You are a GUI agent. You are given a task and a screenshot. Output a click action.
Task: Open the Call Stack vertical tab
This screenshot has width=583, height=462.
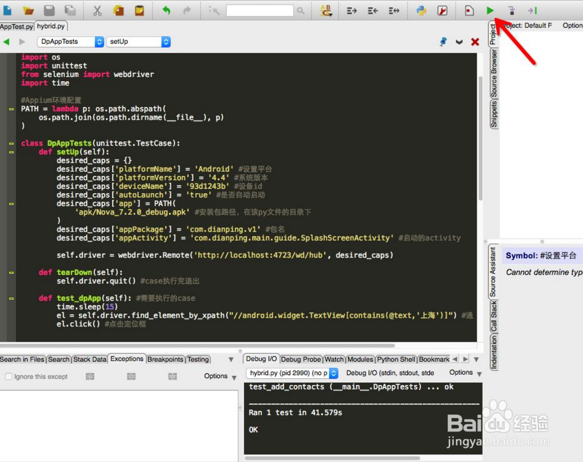coord(494,317)
